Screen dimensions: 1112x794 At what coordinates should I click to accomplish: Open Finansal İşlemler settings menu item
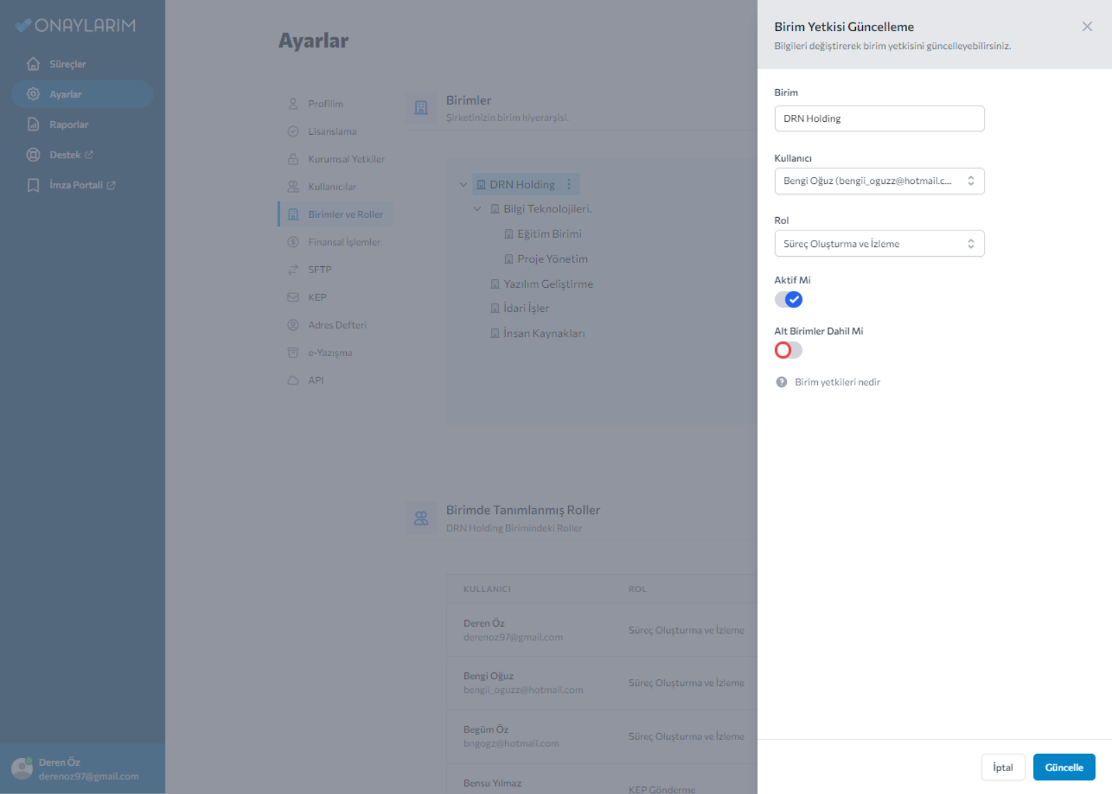click(344, 242)
